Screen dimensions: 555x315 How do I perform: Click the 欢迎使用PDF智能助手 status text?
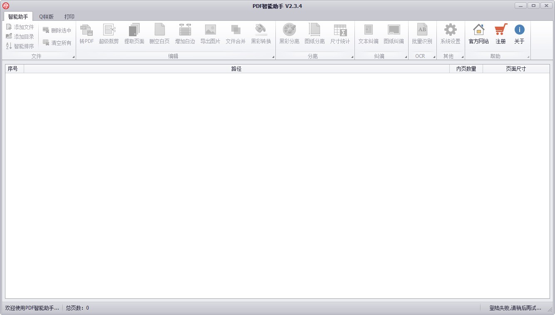click(x=32, y=308)
